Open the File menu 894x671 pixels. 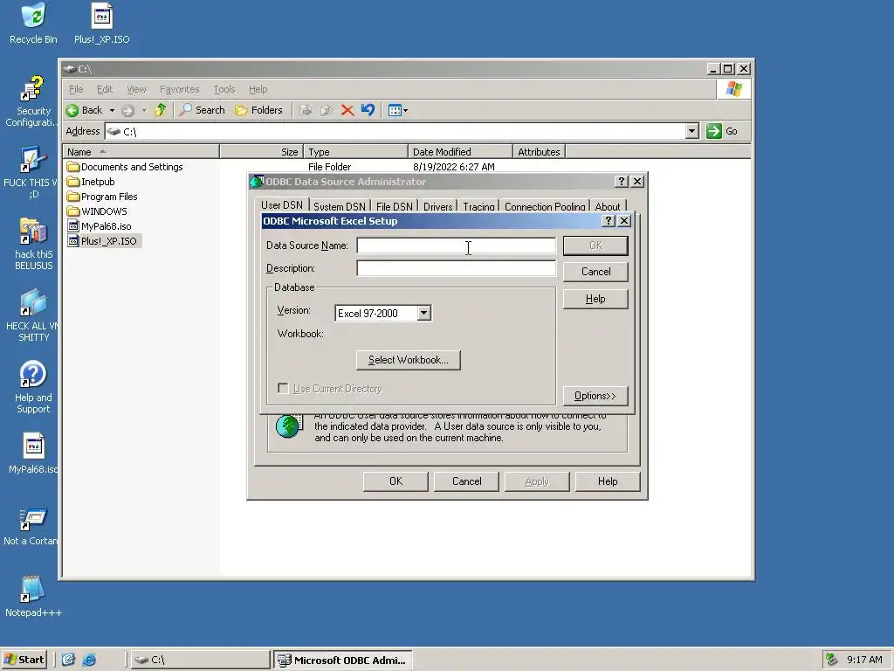tap(76, 89)
